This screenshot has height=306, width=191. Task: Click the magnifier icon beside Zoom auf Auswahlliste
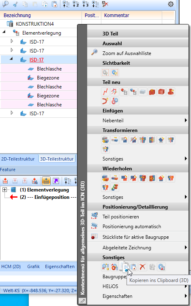click(94, 52)
